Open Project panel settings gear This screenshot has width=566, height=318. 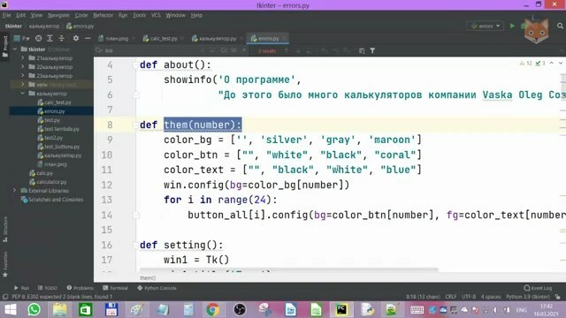click(76, 38)
